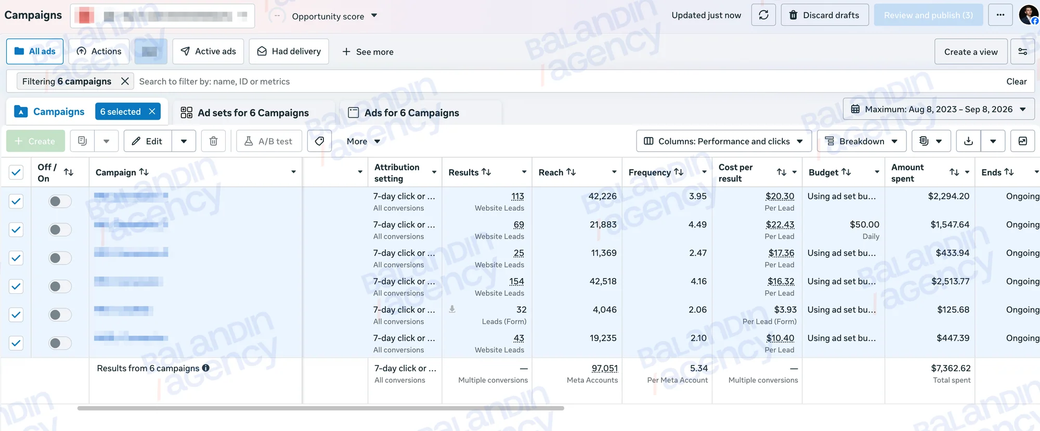Uncheck the campaign with 113 results

coord(16,201)
